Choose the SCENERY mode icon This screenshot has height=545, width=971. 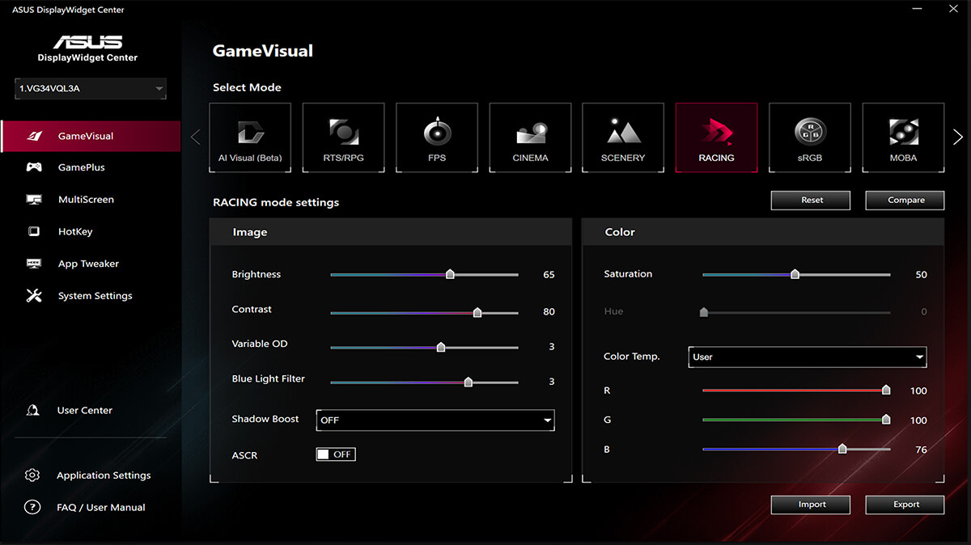tap(623, 137)
